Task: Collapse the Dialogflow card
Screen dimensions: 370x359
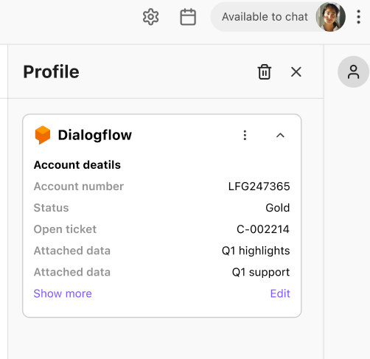Action: click(280, 135)
